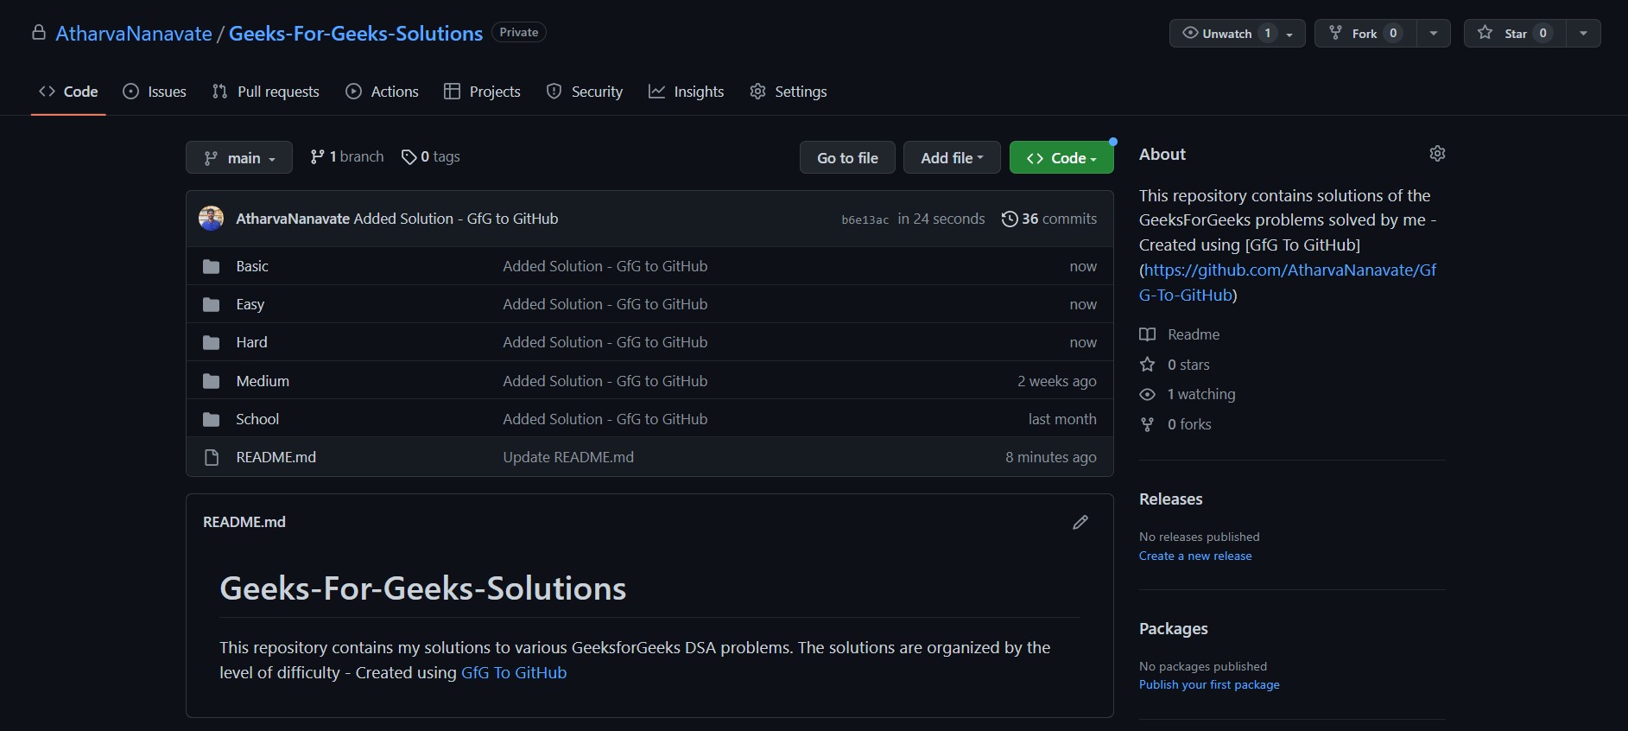Image resolution: width=1628 pixels, height=731 pixels.
Task: Click the fork icon beside 0 forks
Action: [1147, 424]
